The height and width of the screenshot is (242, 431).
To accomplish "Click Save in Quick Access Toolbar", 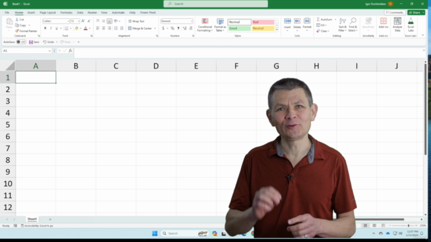I will pyautogui.click(x=34, y=42).
